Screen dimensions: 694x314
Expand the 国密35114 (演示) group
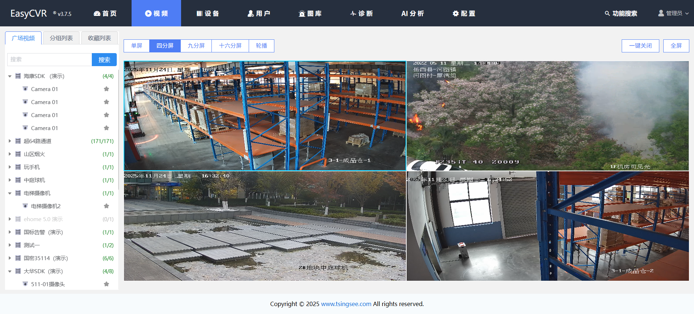pyautogui.click(x=10, y=258)
